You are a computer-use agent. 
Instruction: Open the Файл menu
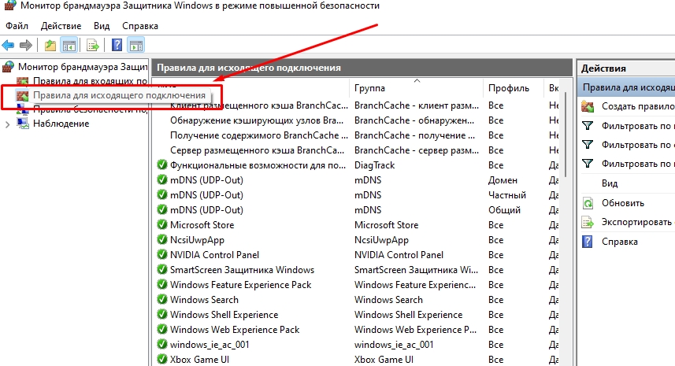coord(16,26)
